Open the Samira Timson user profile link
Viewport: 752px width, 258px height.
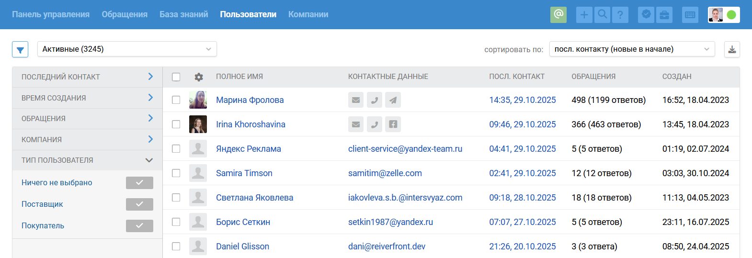point(244,173)
